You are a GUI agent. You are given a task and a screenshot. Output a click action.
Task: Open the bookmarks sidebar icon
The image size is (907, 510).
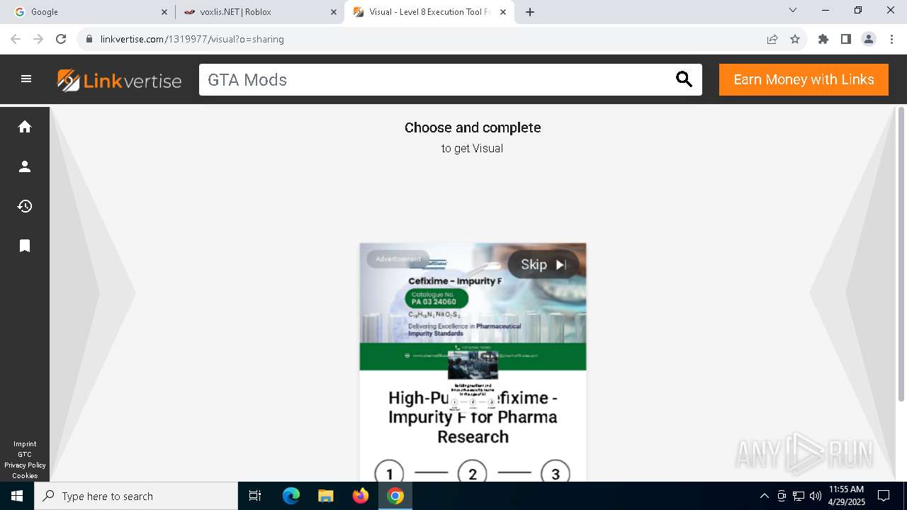(25, 246)
